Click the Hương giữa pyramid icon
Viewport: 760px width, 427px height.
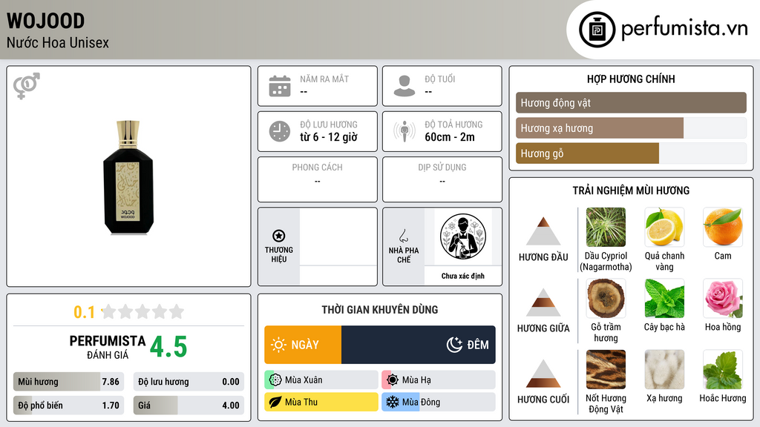pyautogui.click(x=543, y=302)
